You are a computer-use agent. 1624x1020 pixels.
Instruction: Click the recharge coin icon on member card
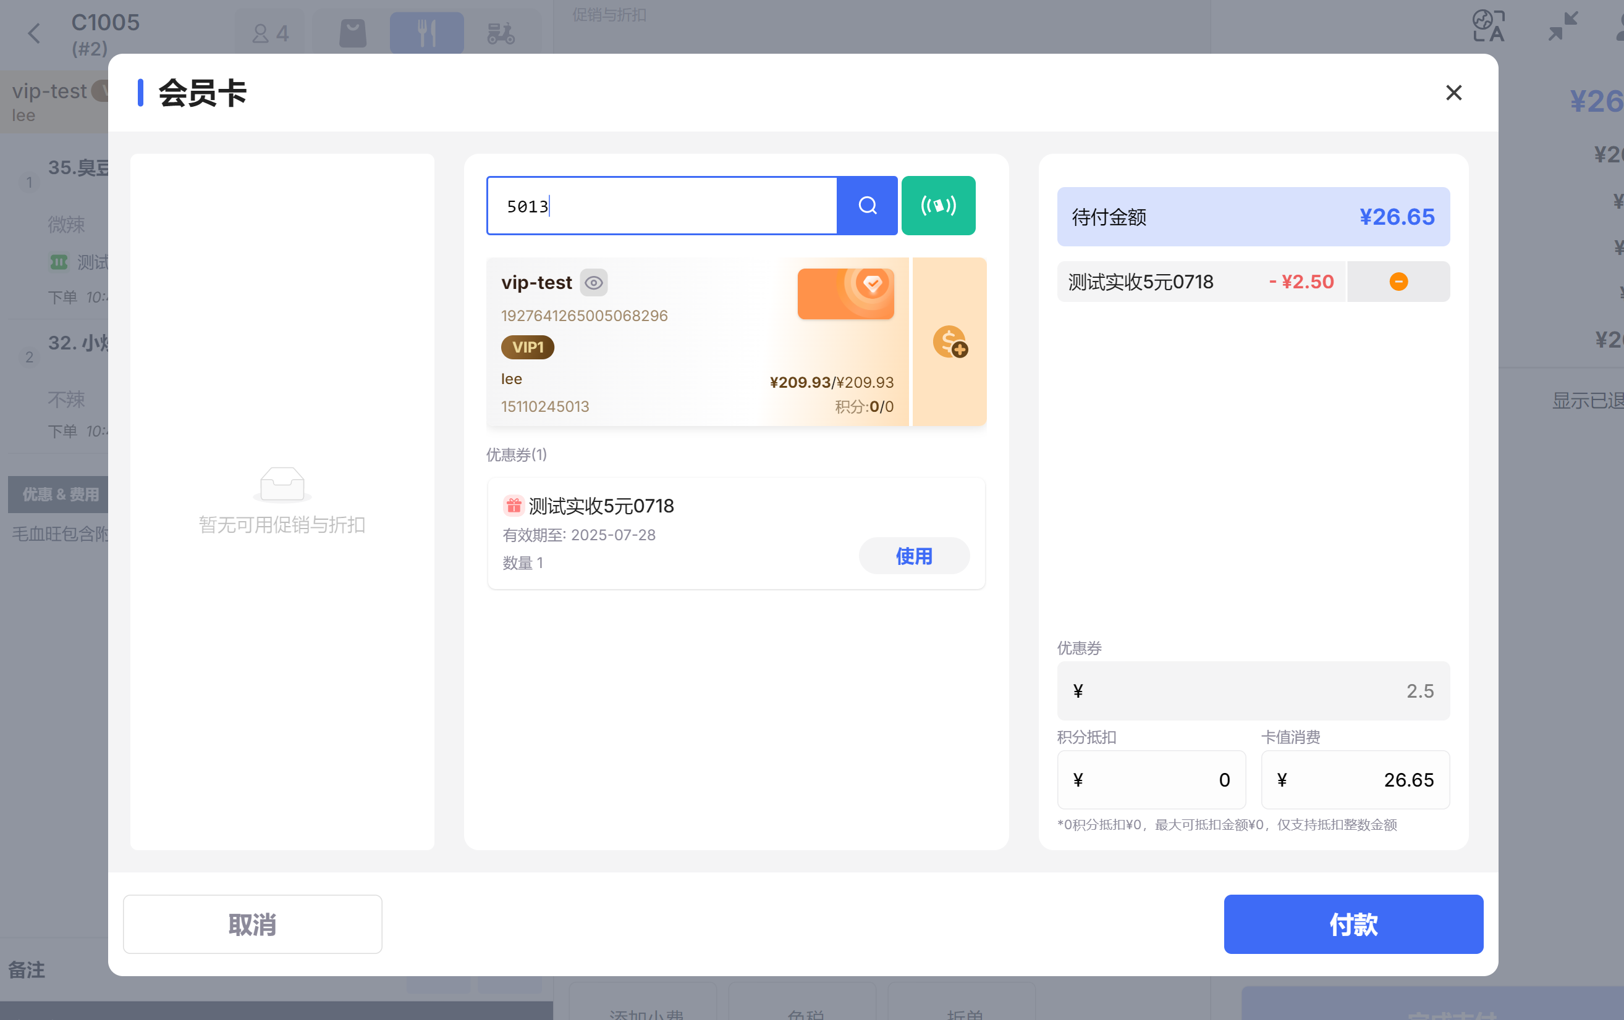pos(950,341)
